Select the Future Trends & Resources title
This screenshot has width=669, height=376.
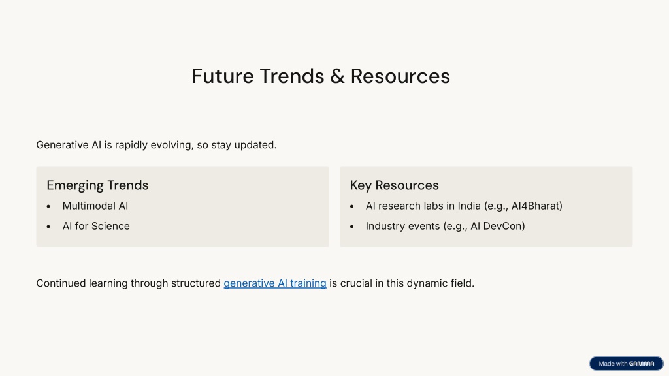pyautogui.click(x=321, y=76)
